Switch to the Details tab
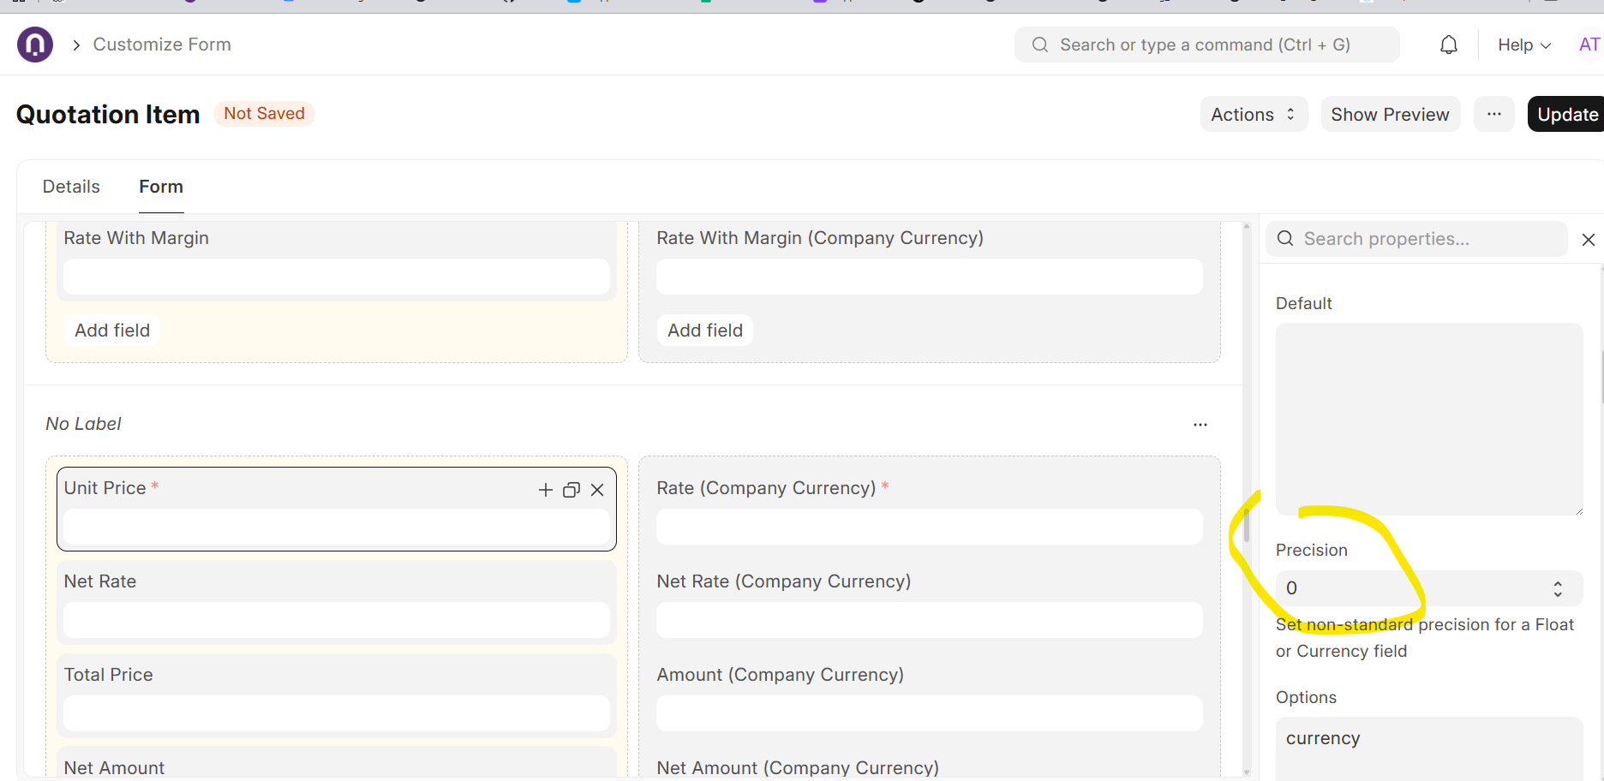The width and height of the screenshot is (1604, 781). pos(71,187)
